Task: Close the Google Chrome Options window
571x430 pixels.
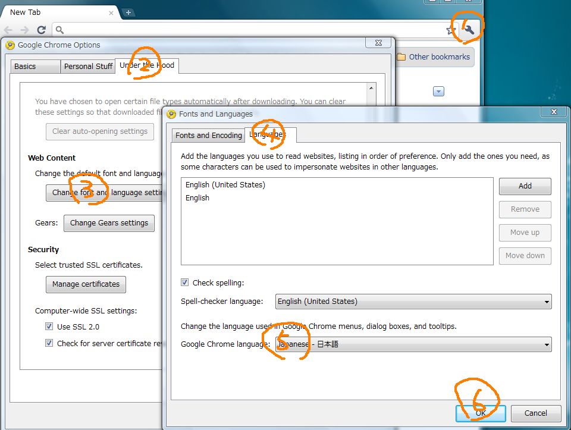Action: point(378,43)
